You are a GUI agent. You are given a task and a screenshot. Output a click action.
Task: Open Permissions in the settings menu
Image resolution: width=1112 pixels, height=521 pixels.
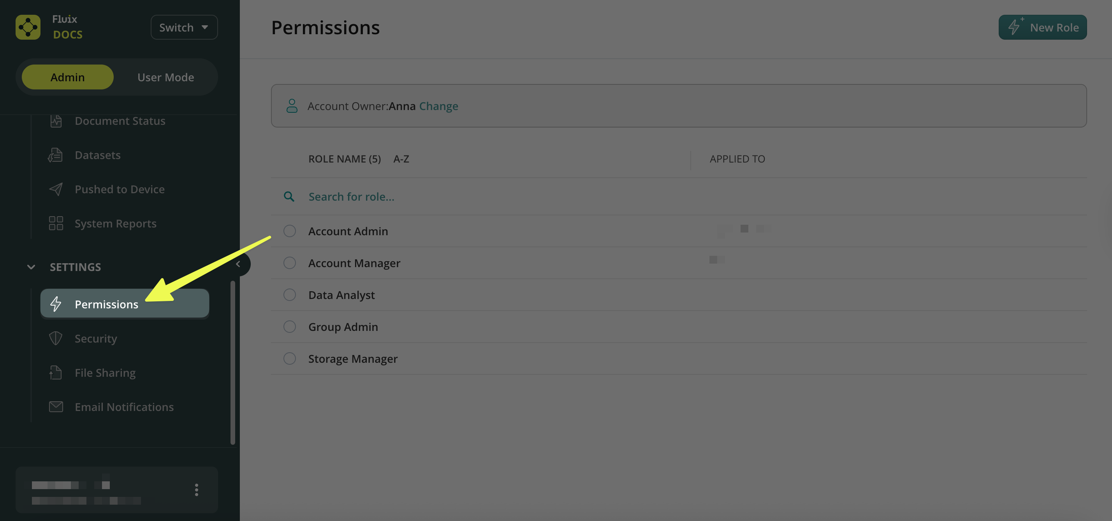[x=106, y=304]
